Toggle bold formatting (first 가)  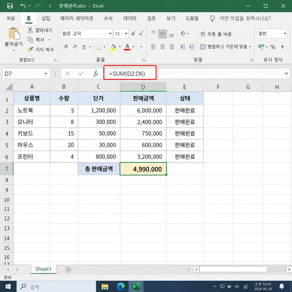pyautogui.click(x=66, y=46)
